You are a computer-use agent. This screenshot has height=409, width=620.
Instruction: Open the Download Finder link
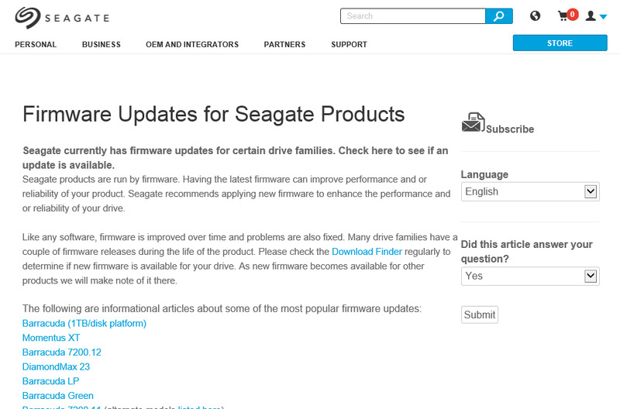coord(366,252)
